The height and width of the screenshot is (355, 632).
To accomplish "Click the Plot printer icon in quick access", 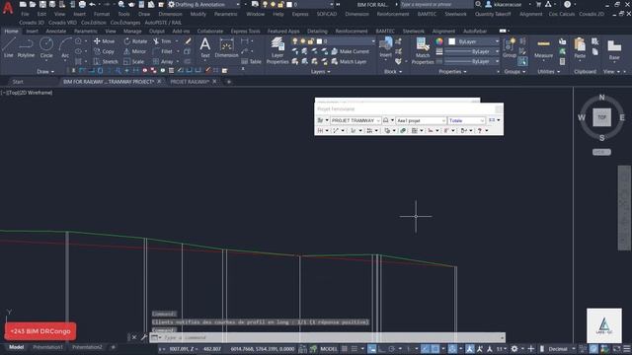I will (82, 4).
